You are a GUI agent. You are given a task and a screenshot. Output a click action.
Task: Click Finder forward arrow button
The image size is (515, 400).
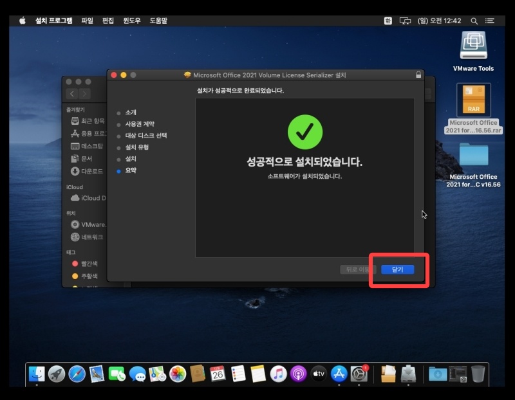tap(84, 94)
